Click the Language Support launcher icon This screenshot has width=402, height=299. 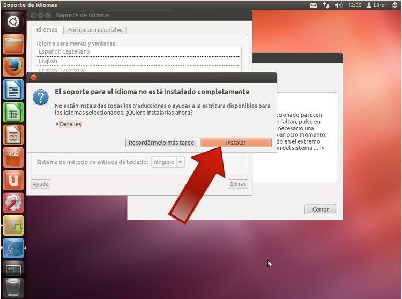13,248
